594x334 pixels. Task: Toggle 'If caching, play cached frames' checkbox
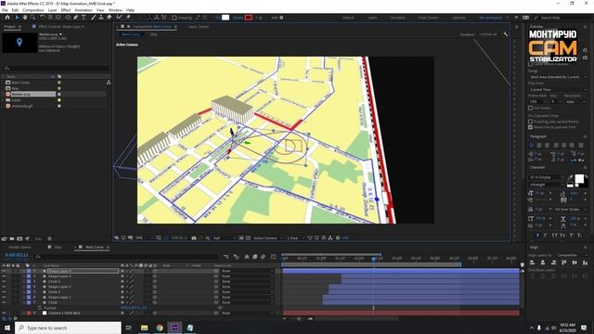[x=530, y=122]
